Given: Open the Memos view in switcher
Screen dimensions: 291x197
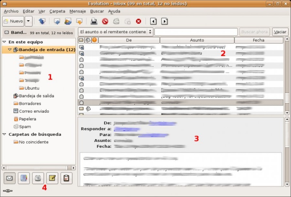Looking at the screenshot, I should 52,178.
